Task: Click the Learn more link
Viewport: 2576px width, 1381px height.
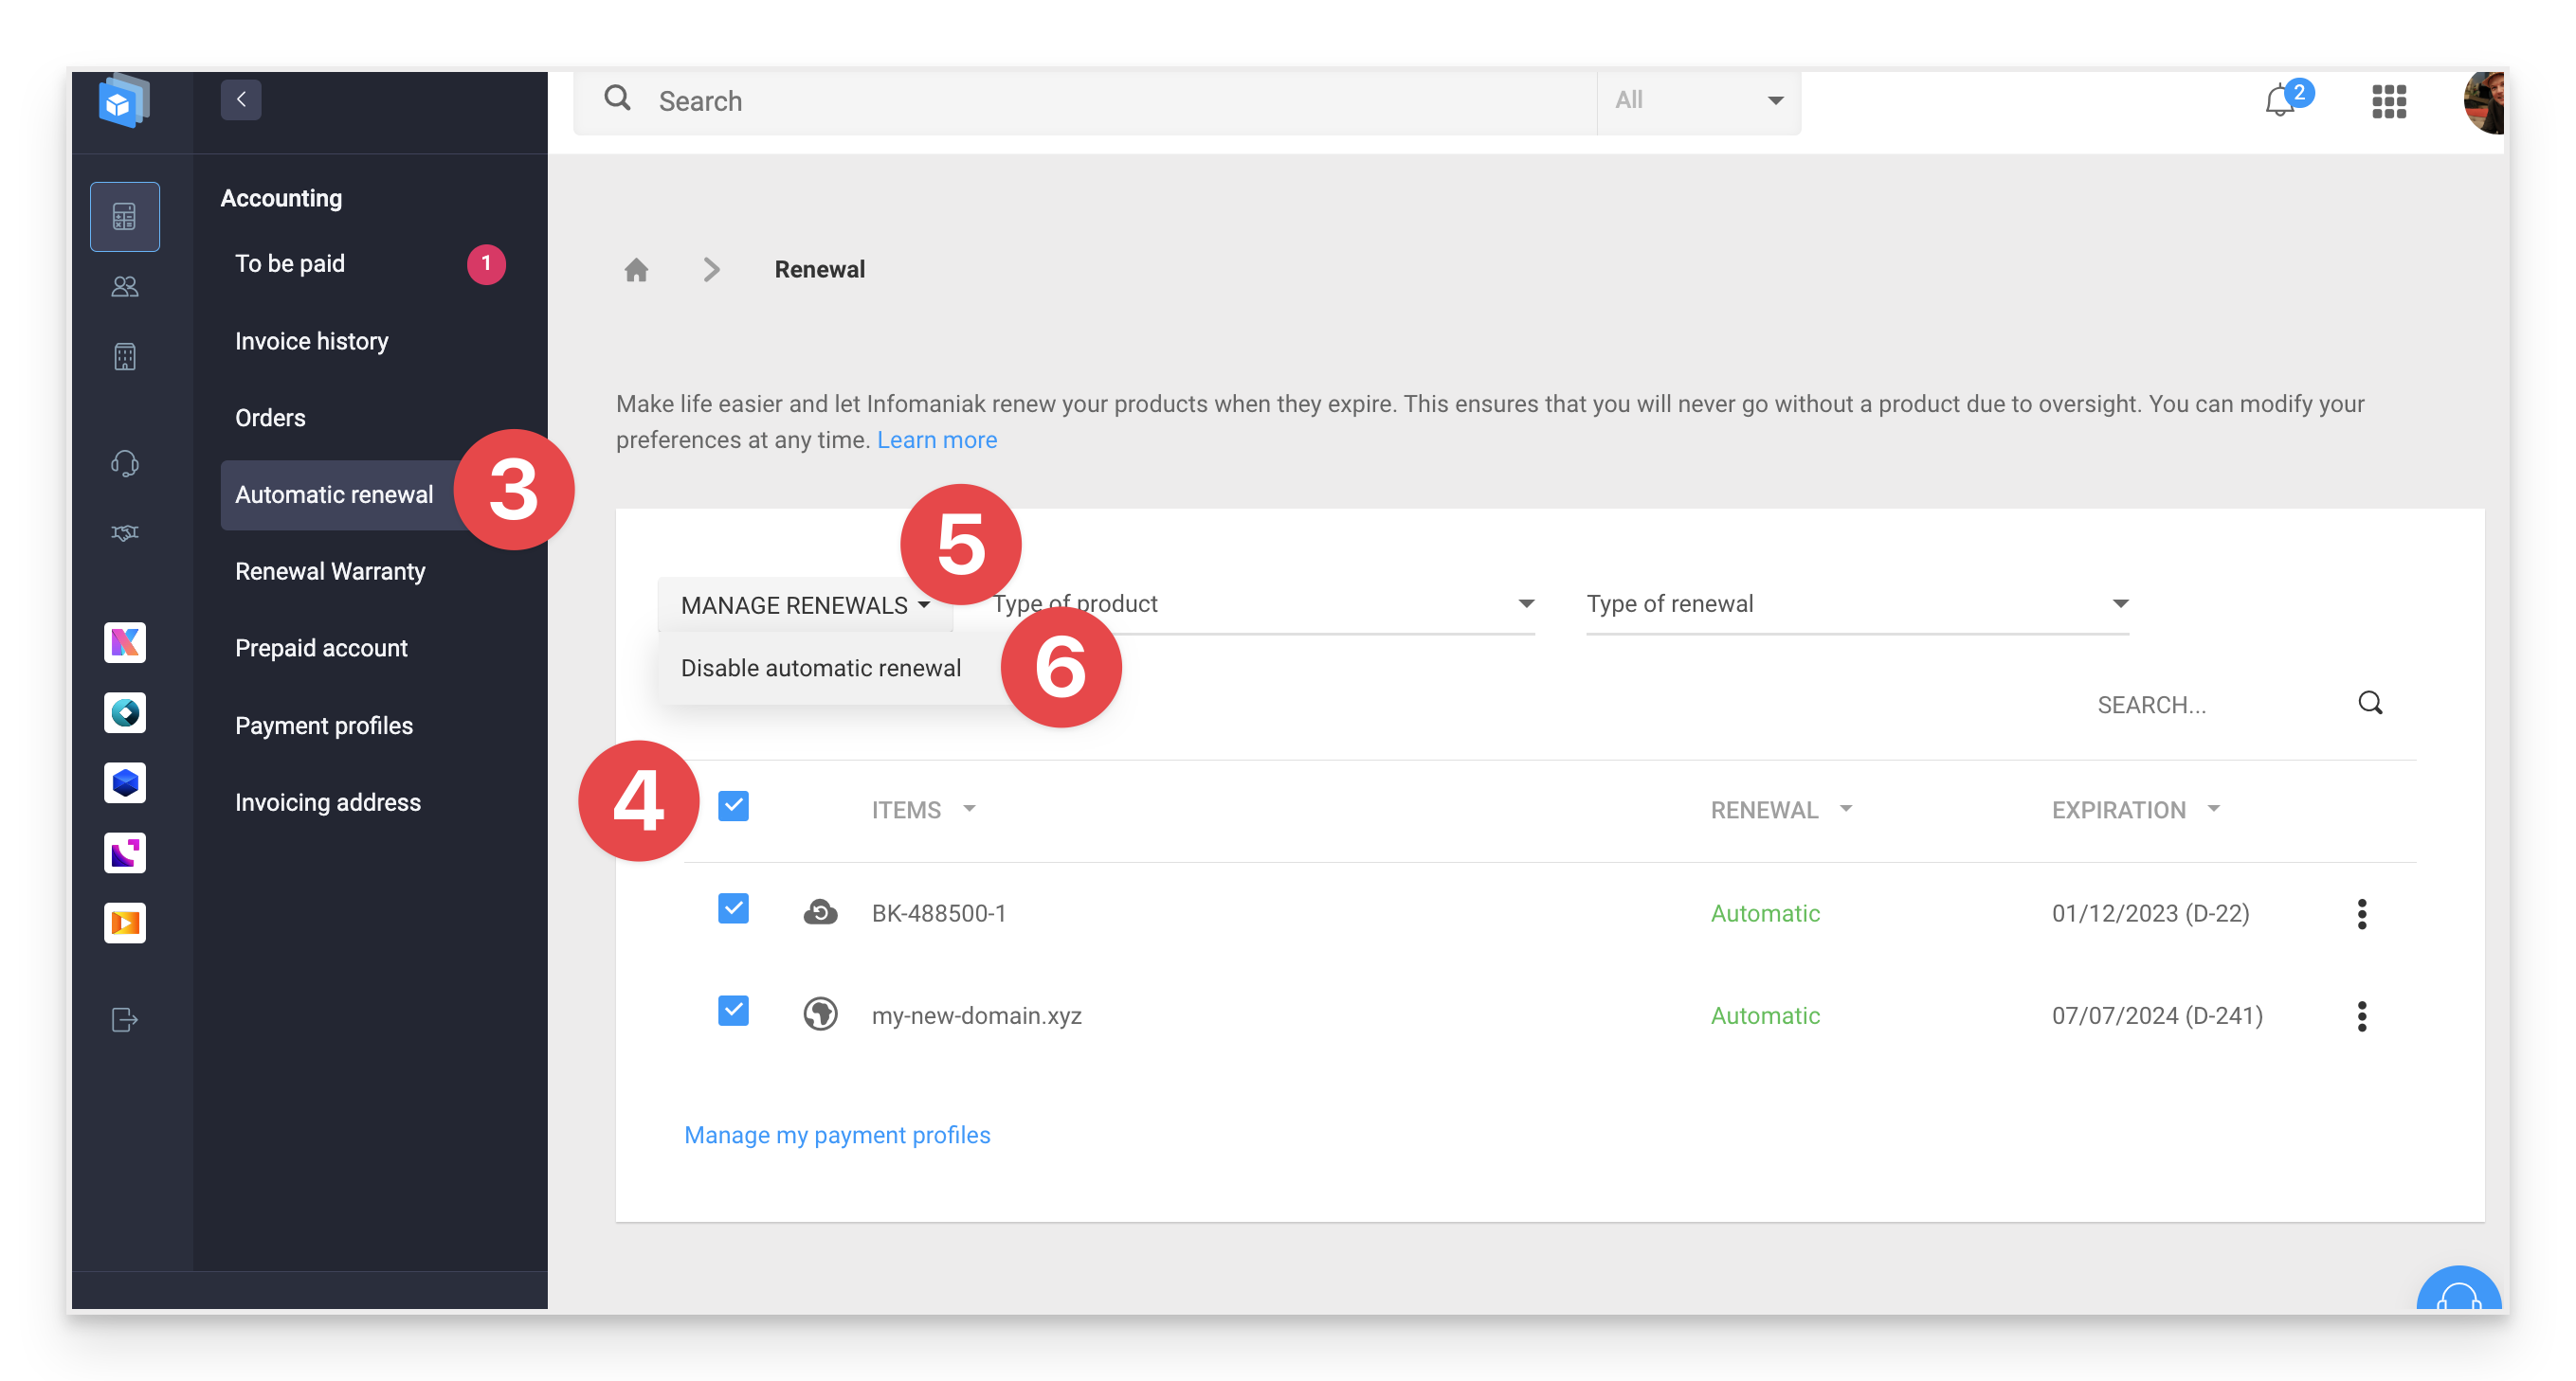Action: pos(936,439)
